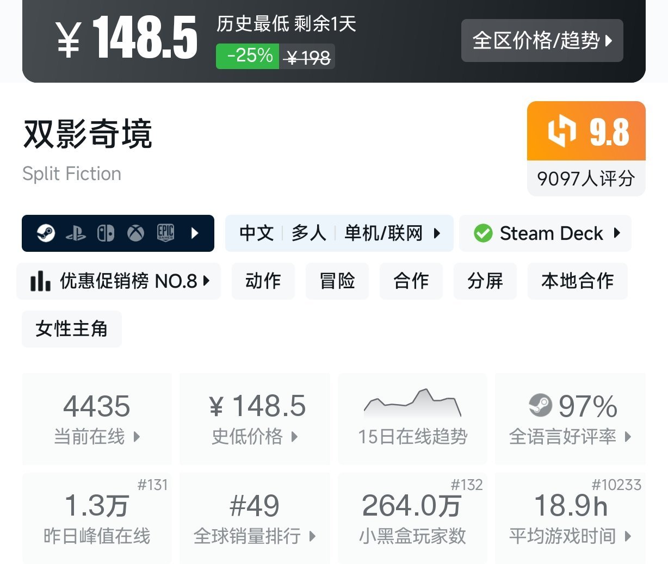Image resolution: width=668 pixels, height=564 pixels.
Task: Select the 本地合作 tag
Action: tap(578, 281)
